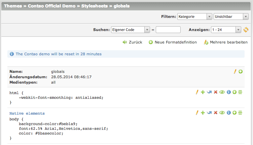Click the html rule code block
This screenshot has width=253, height=145.
click(56, 97)
